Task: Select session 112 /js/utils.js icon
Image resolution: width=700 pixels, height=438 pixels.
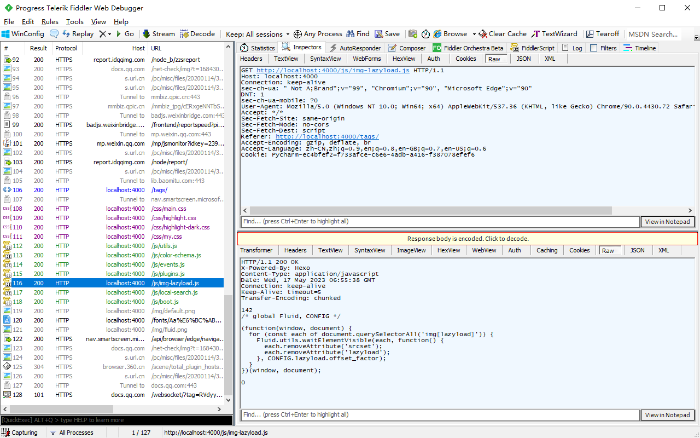Action: coord(7,246)
